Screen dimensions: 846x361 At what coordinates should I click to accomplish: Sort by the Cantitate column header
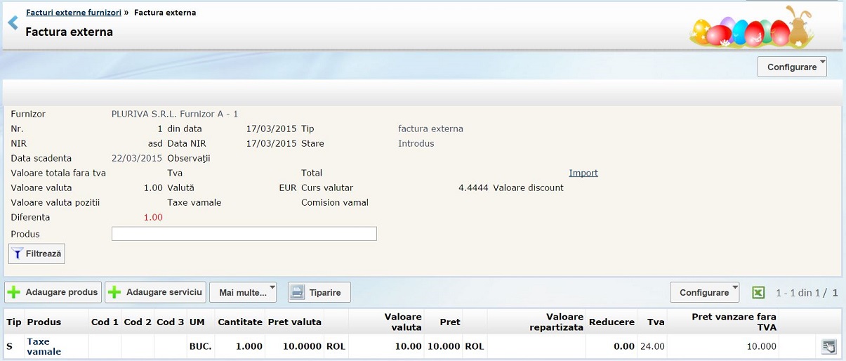click(x=240, y=322)
